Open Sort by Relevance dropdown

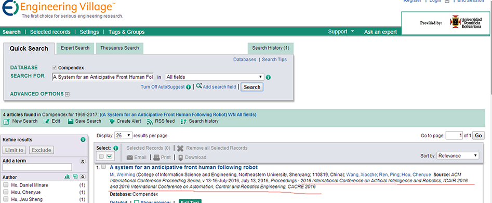458,155
